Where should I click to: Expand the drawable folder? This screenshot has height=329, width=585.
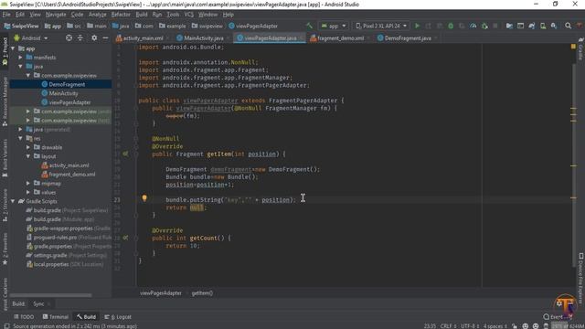coord(28,147)
